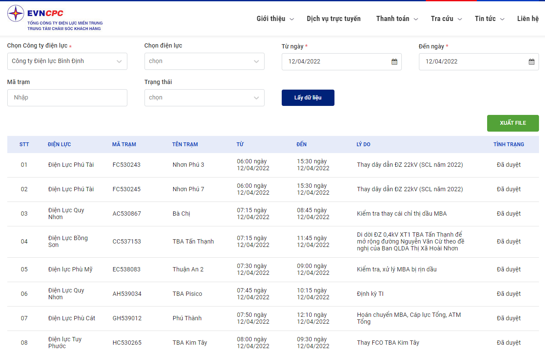
Task: Expand the Tin tức menu chevron
Action: 502,19
